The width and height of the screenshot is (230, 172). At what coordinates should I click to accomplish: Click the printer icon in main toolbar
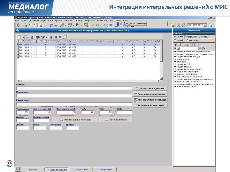point(26,25)
